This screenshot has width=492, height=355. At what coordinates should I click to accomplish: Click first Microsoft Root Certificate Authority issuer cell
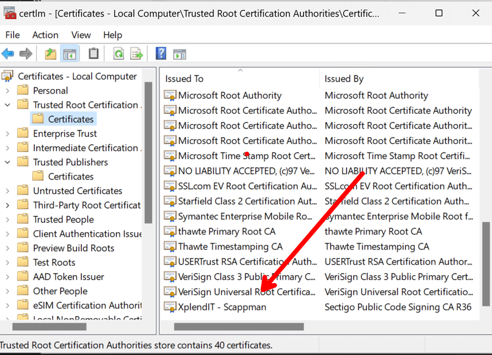[398, 111]
